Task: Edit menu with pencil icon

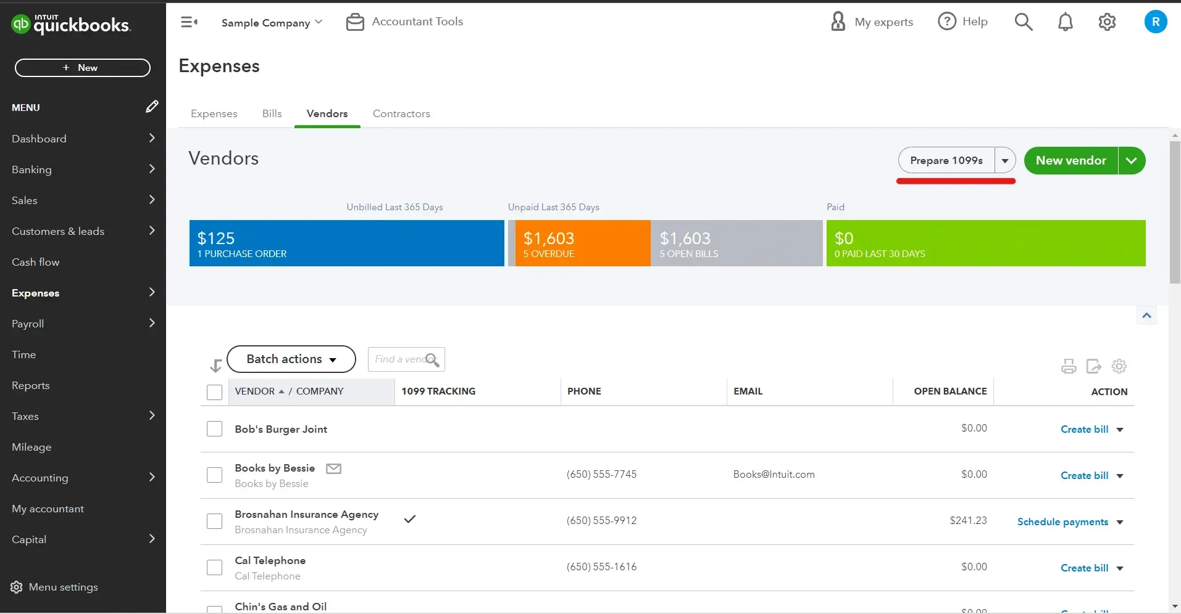Action: click(152, 107)
